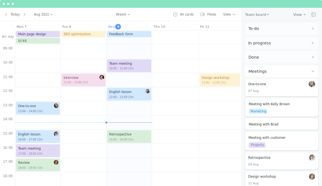Click the All cards checkmark icon
322x186 pixels.
175,14
